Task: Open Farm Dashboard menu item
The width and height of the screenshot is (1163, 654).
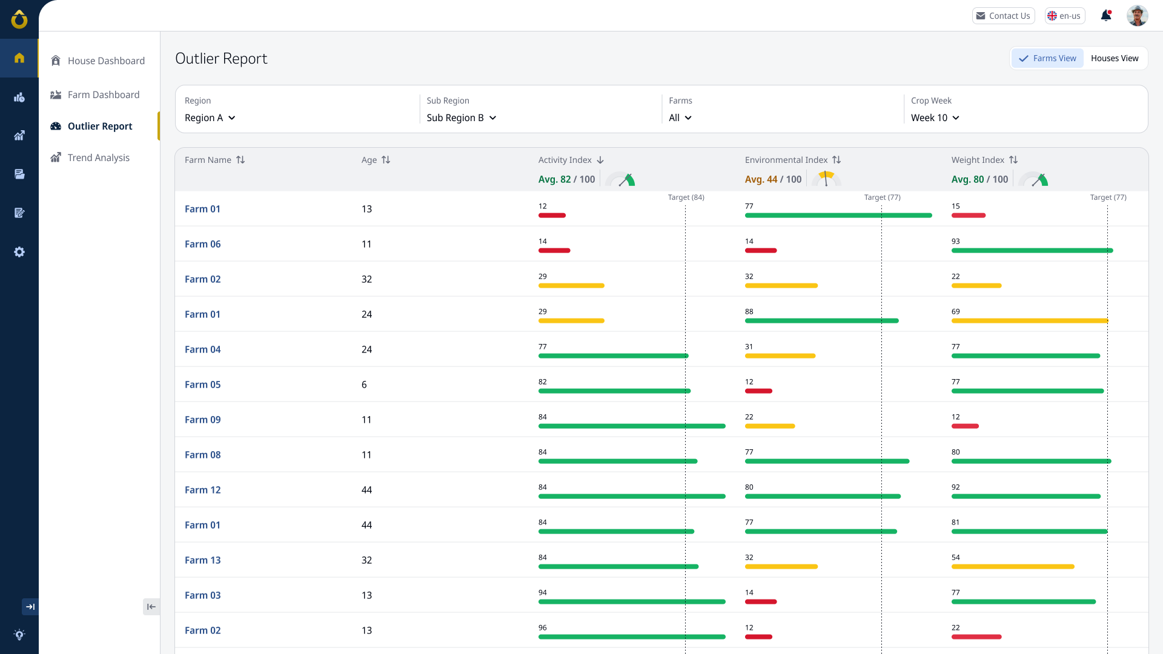Action: pyautogui.click(x=103, y=94)
